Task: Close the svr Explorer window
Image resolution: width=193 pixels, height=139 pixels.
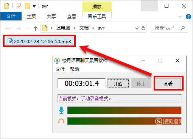Action: coord(184,6)
